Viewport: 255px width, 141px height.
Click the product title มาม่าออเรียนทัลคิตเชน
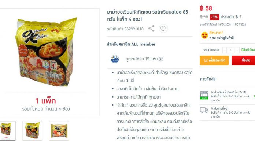tap(147, 15)
